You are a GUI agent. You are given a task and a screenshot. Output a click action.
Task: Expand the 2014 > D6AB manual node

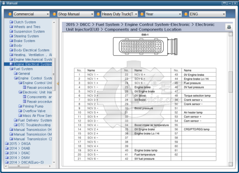point(20,148)
